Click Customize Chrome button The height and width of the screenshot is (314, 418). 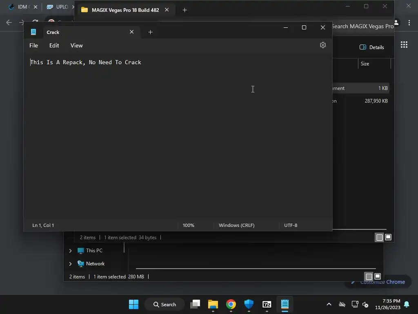pyautogui.click(x=378, y=282)
